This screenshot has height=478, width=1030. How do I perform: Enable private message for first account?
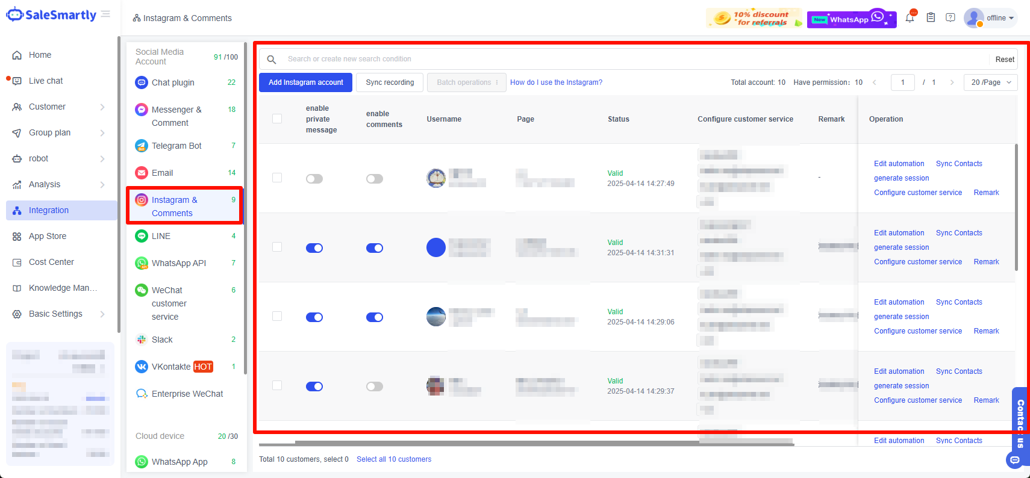314,179
